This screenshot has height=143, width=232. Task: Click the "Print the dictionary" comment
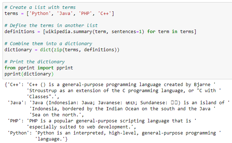click(x=35, y=62)
